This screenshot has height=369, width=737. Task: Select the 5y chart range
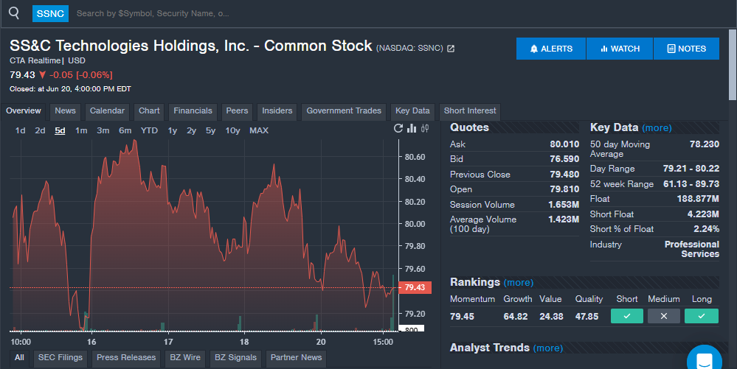[x=210, y=130]
